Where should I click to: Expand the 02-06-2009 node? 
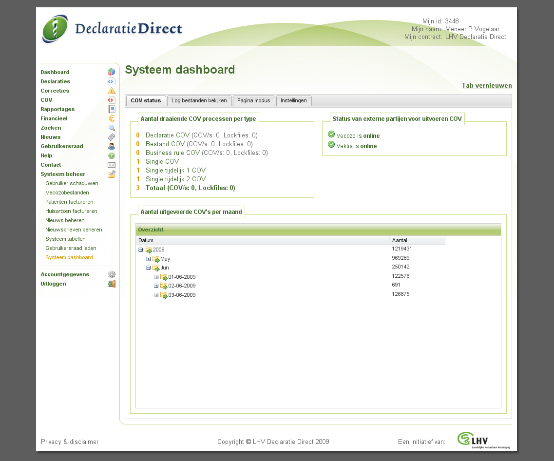pos(156,286)
